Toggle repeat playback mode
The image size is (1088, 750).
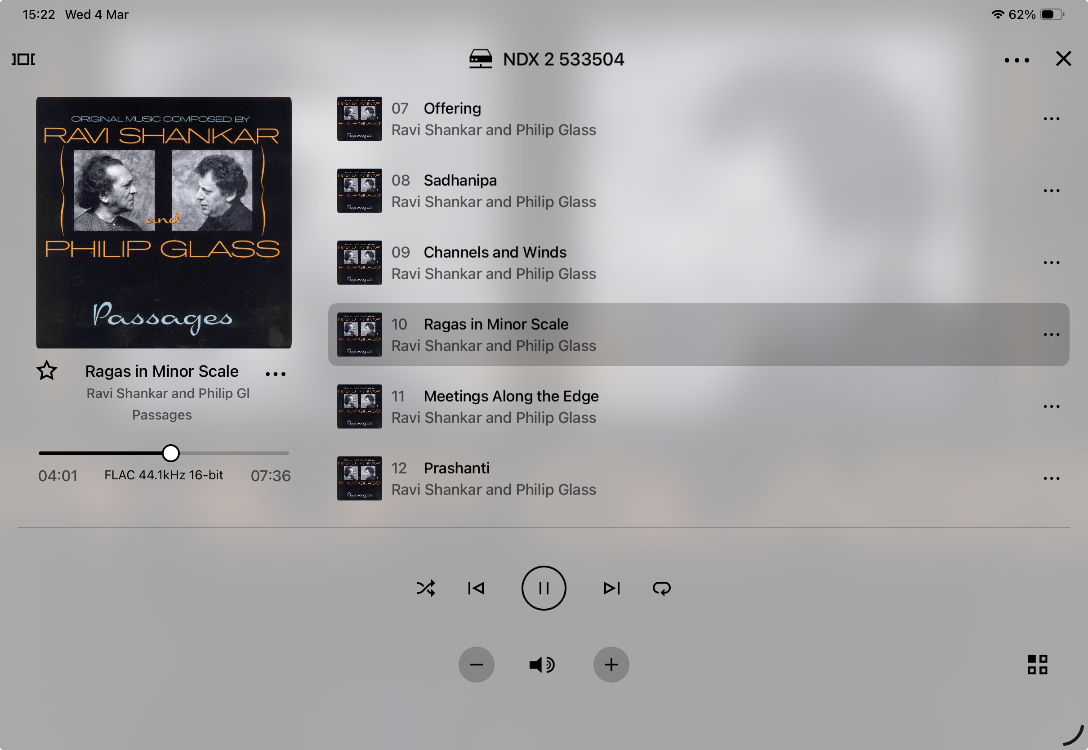pyautogui.click(x=661, y=588)
